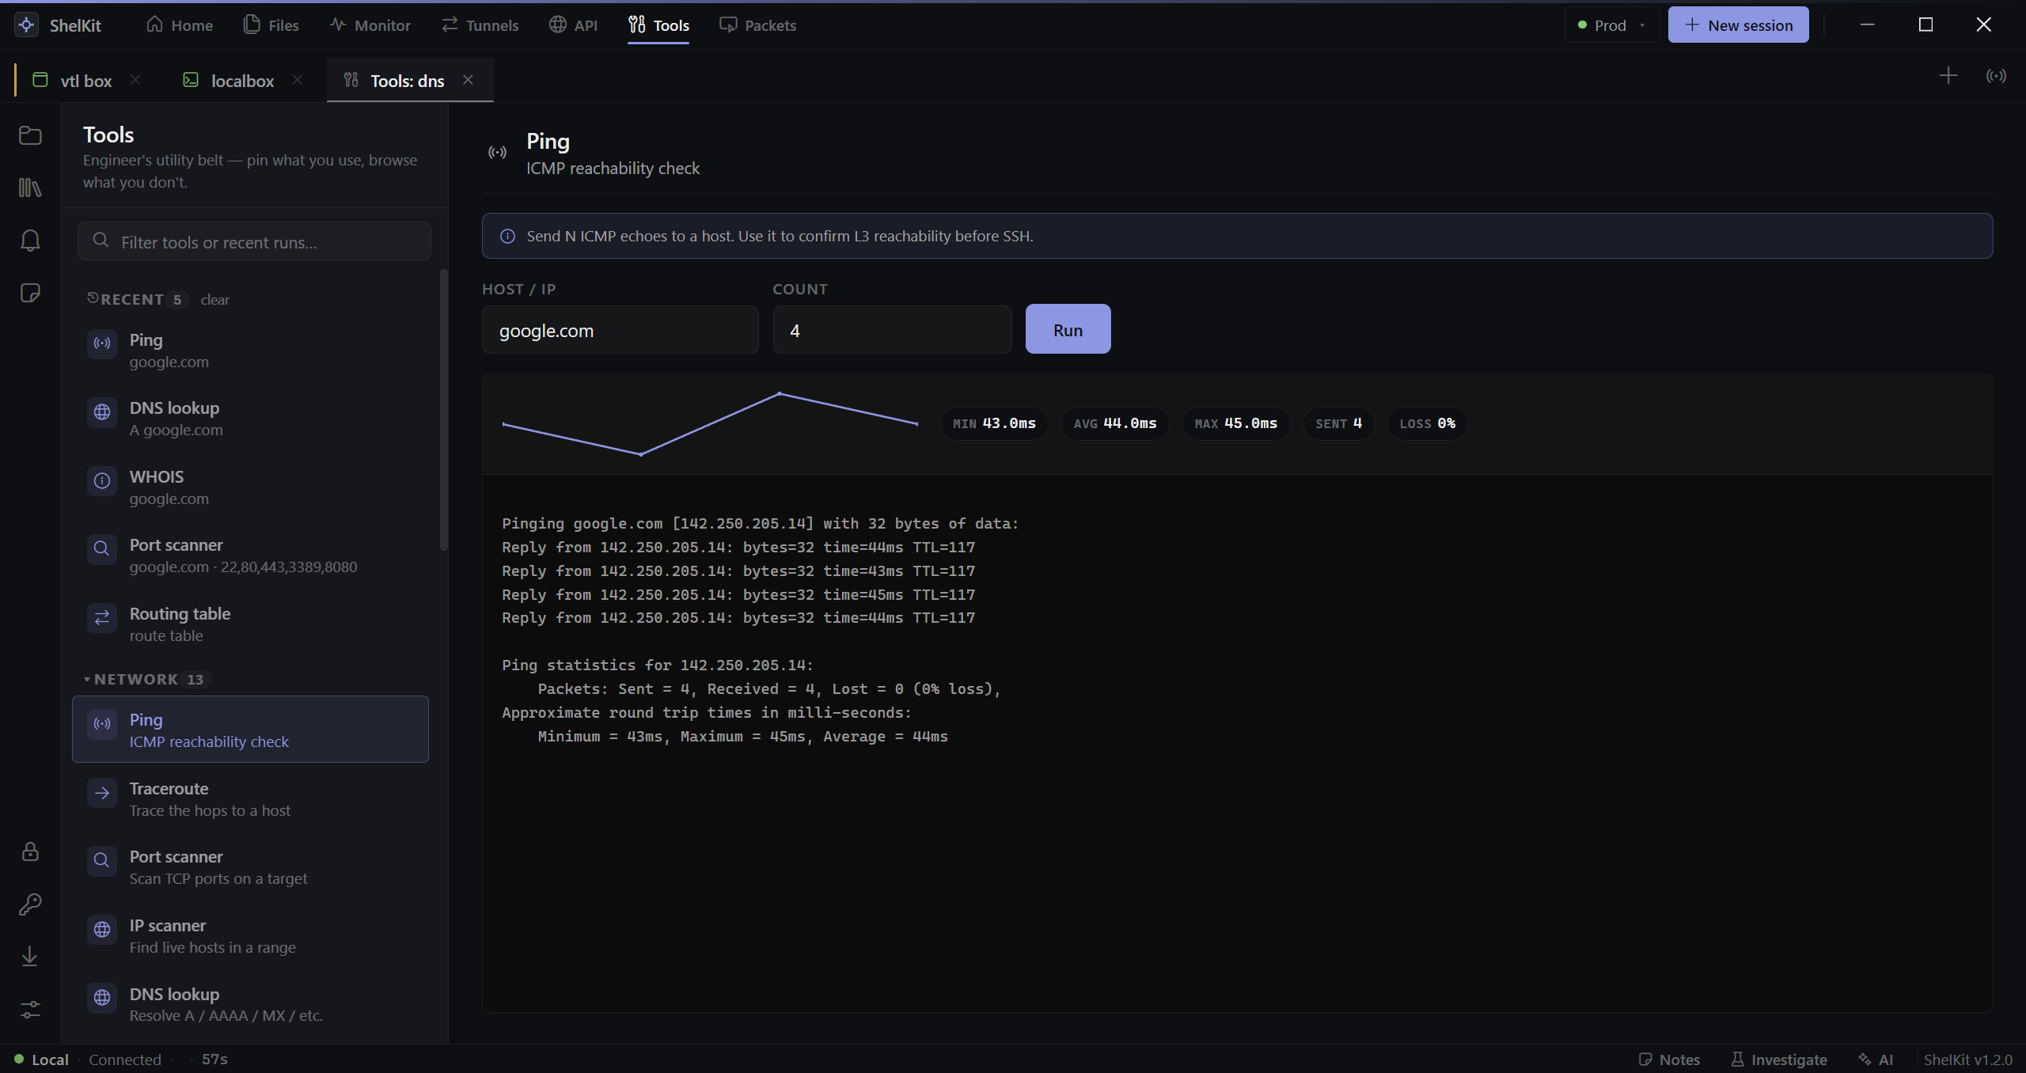The width and height of the screenshot is (2026, 1073).
Task: Clear the recent runs list
Action: coord(214,300)
